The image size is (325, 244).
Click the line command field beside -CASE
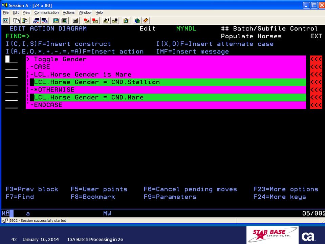[x=12, y=67]
